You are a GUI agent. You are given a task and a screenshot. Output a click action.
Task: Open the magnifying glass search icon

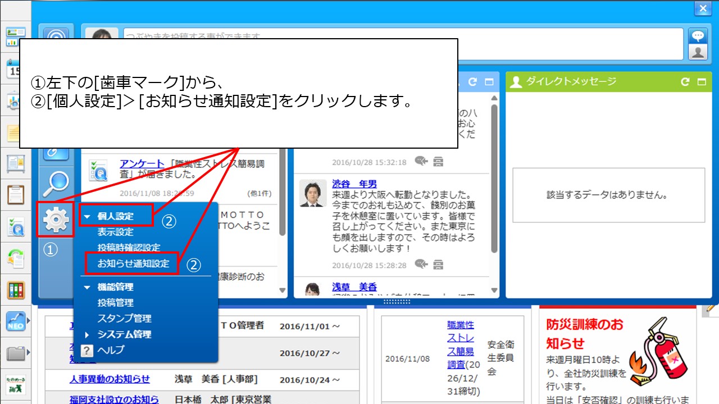click(56, 182)
